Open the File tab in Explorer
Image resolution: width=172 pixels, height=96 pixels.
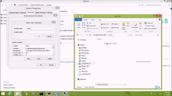coord(78,20)
